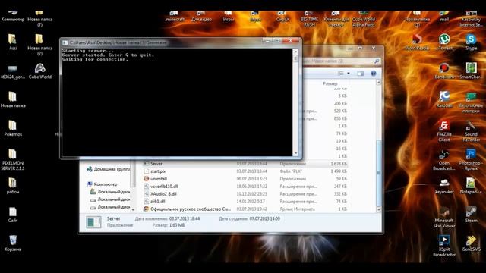Select vccorlib110.dll file
This screenshot has width=486, height=273.
(x=245, y=187)
